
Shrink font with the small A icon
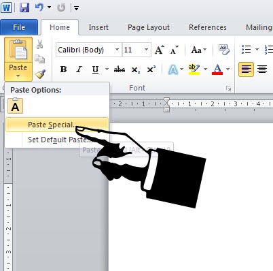[174, 50]
